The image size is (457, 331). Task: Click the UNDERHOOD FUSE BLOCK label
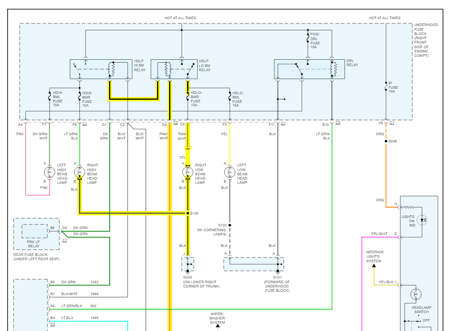[x=426, y=40]
